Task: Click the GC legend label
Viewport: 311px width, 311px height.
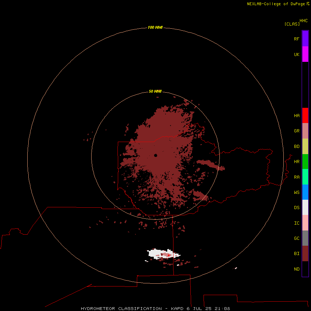Action: 296,238
